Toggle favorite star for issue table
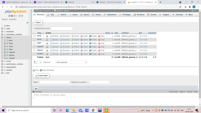The width and height of the screenshot is (201, 113). click(x=47, y=40)
